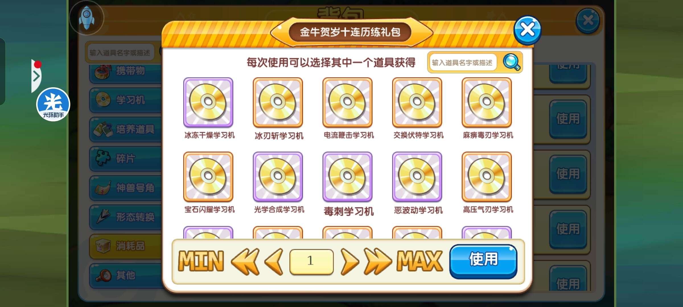Open the 光环助手 floating assistant icon
The width and height of the screenshot is (683, 307).
[x=53, y=104]
